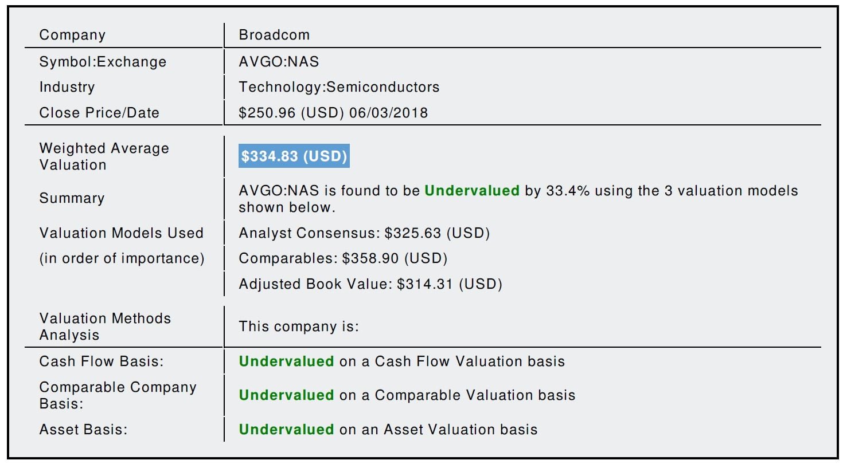Click the Valuation Models Used label
The width and height of the screenshot is (843, 464).
(x=121, y=233)
